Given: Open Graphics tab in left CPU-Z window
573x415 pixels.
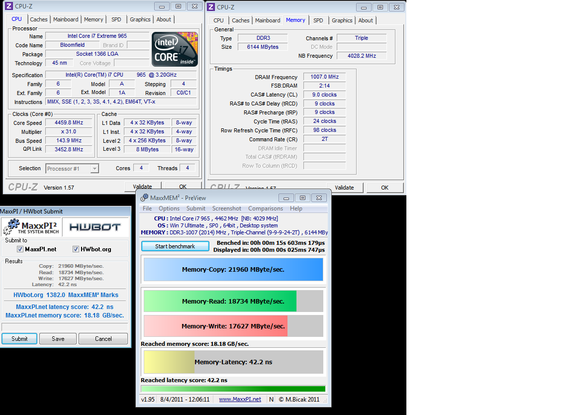Looking at the screenshot, I should pyautogui.click(x=140, y=19).
